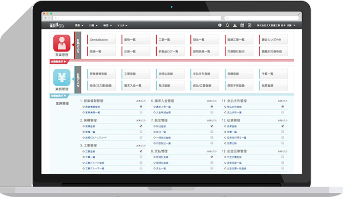Click the GembaStation button
The image size is (343, 197).
coord(101,40)
